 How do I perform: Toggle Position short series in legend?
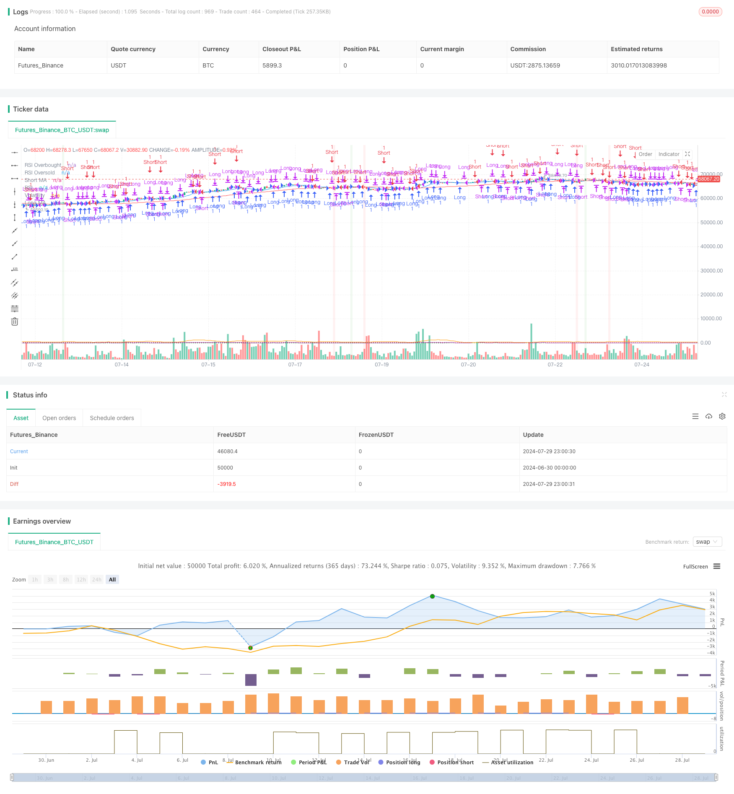pos(451,762)
